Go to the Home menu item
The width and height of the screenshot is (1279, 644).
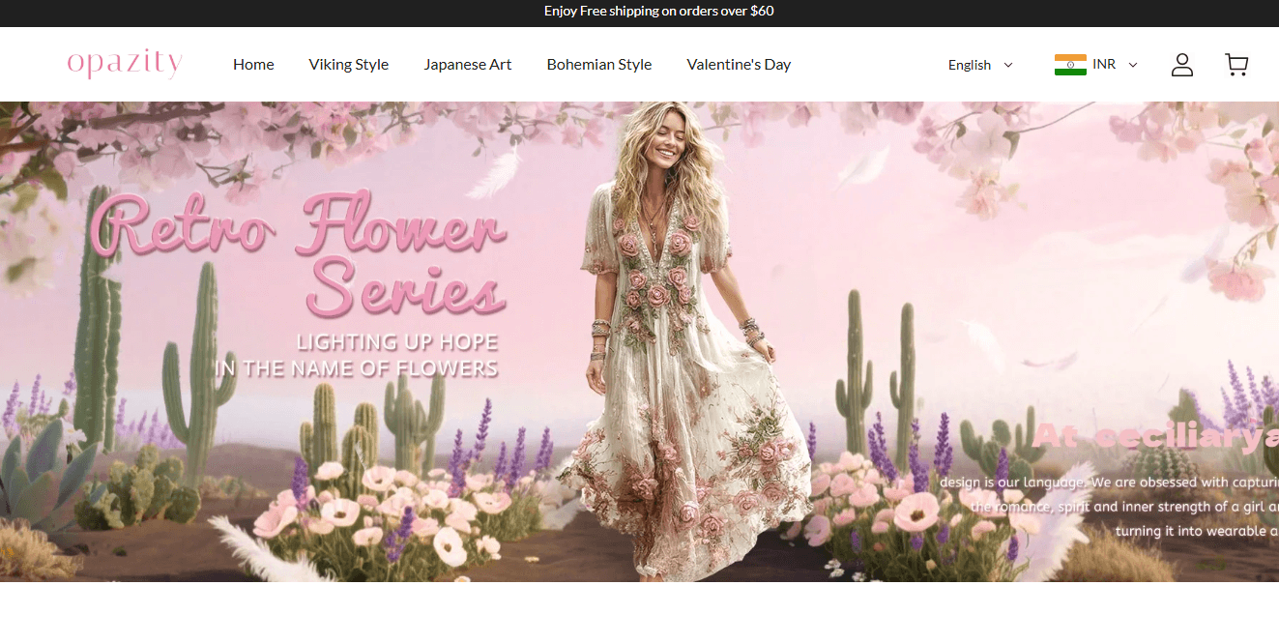[253, 65]
